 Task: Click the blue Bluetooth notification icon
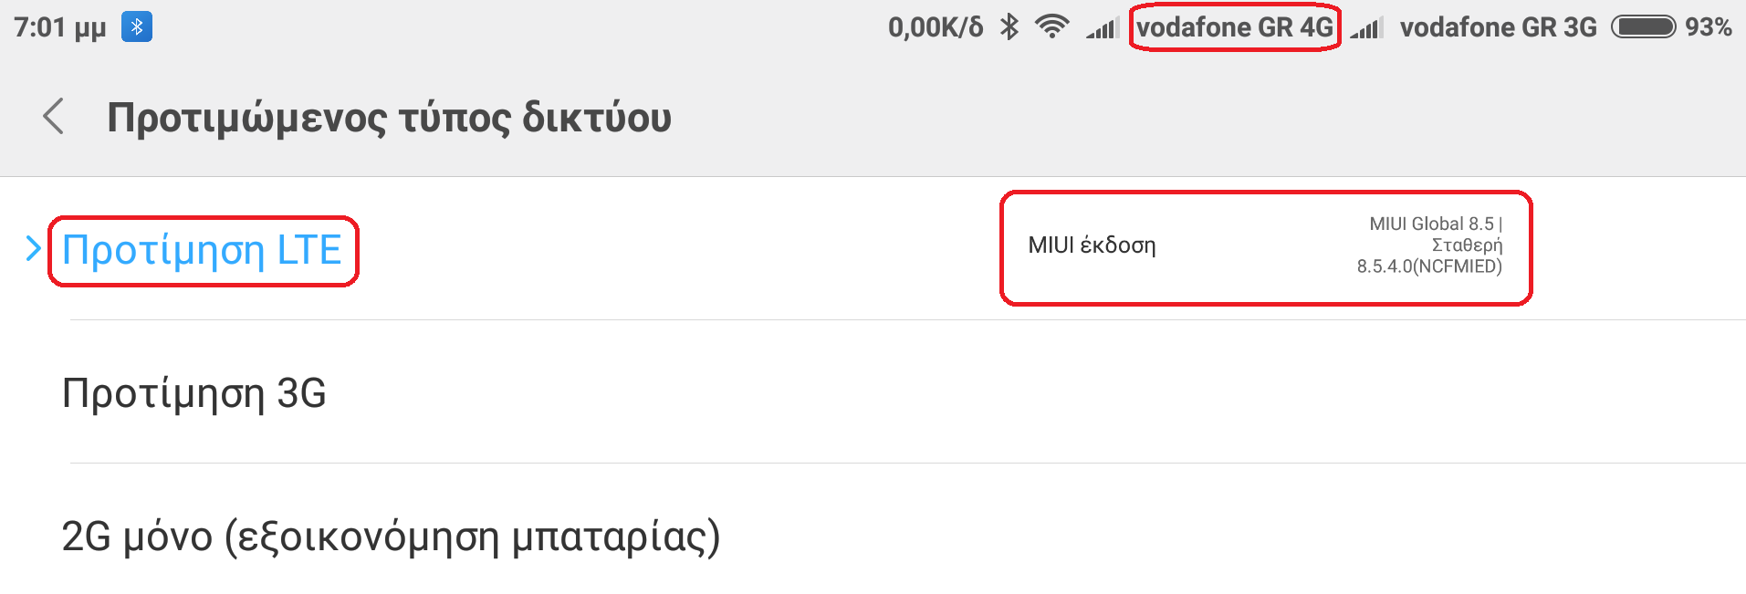coord(137,27)
